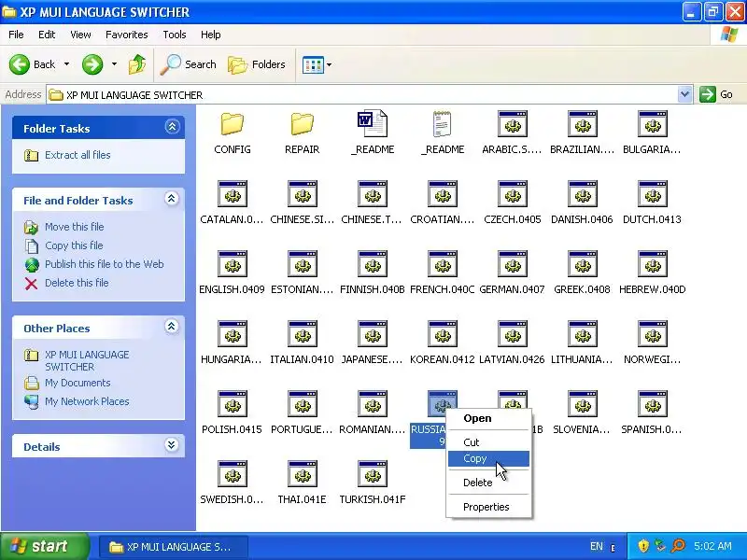
Task: Select the _README text file icon
Action: point(442,124)
